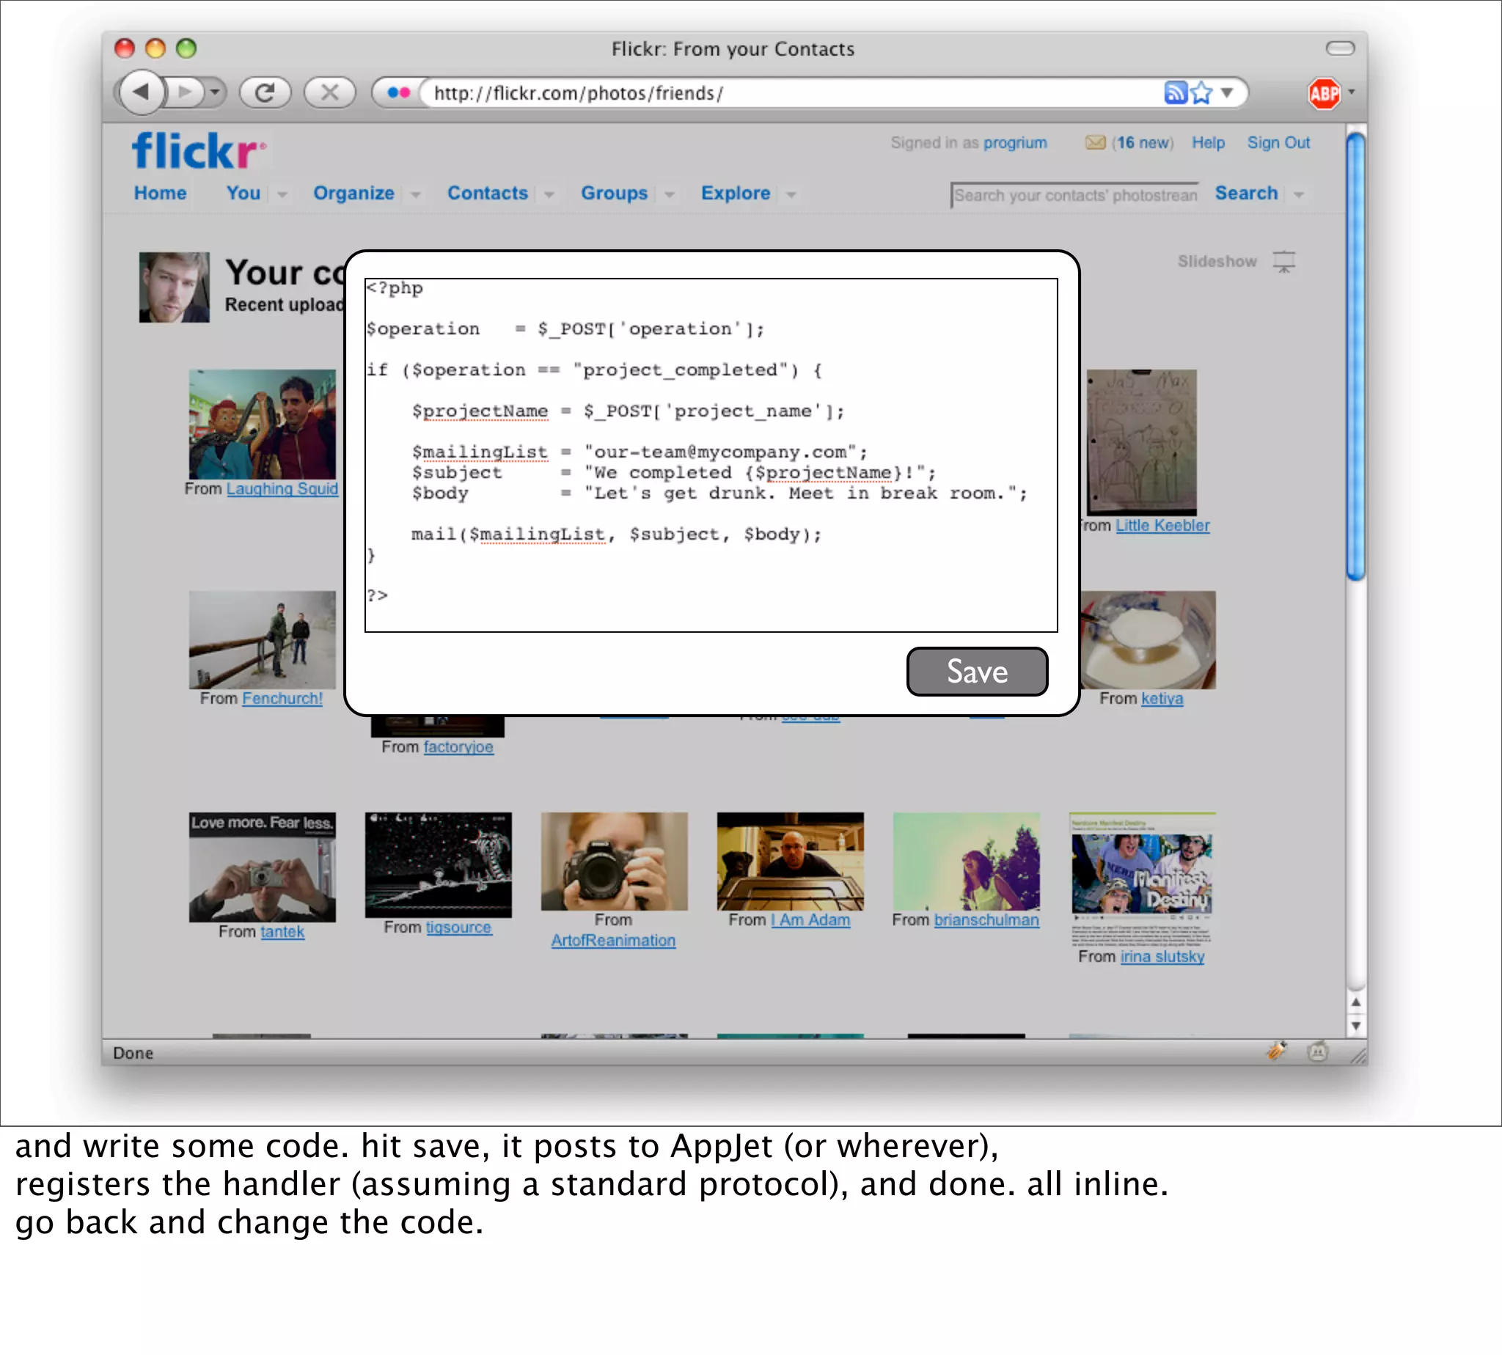Click the toolbar toggle pill button in title bar
Viewport: 1502px width, 1355px height.
1340,48
